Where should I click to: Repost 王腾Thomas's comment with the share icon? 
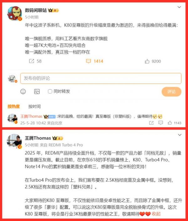(151, 123)
